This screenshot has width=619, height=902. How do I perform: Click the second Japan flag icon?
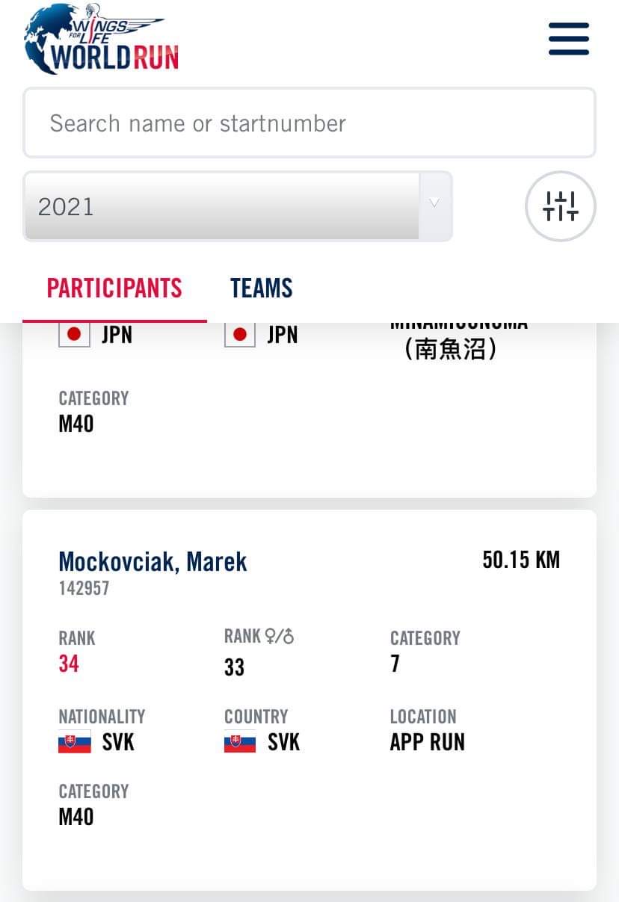pyautogui.click(x=240, y=334)
